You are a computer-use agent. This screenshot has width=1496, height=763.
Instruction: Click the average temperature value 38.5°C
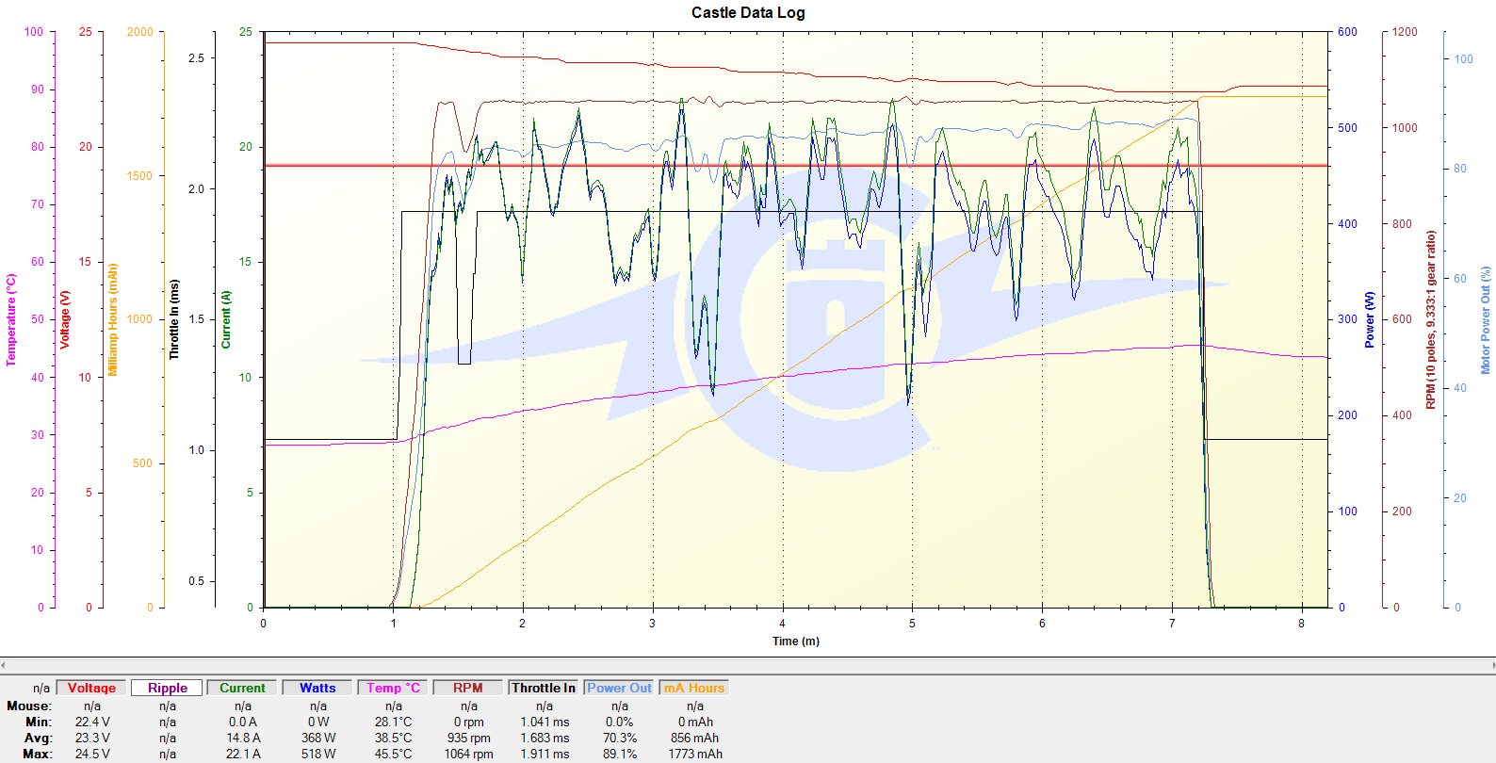click(394, 738)
